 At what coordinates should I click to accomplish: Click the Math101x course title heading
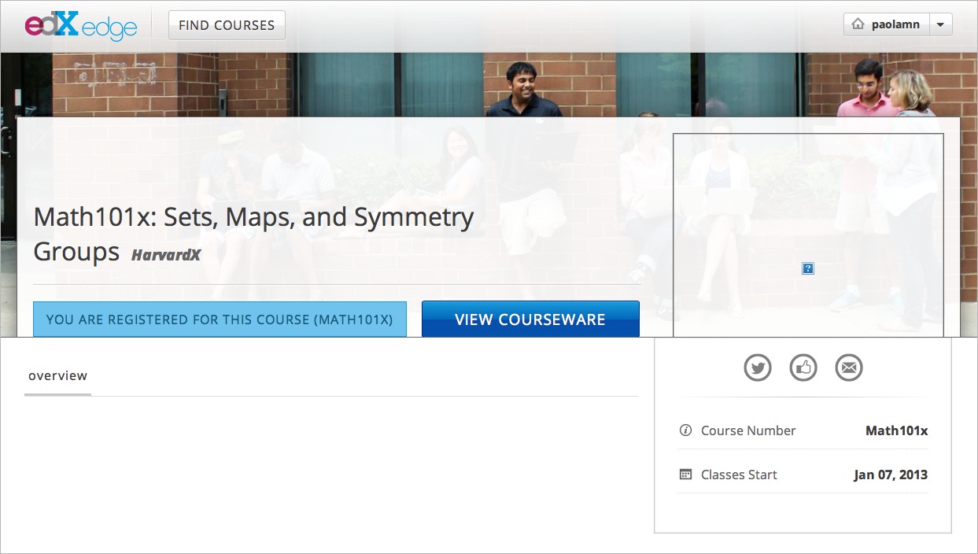coord(253,218)
